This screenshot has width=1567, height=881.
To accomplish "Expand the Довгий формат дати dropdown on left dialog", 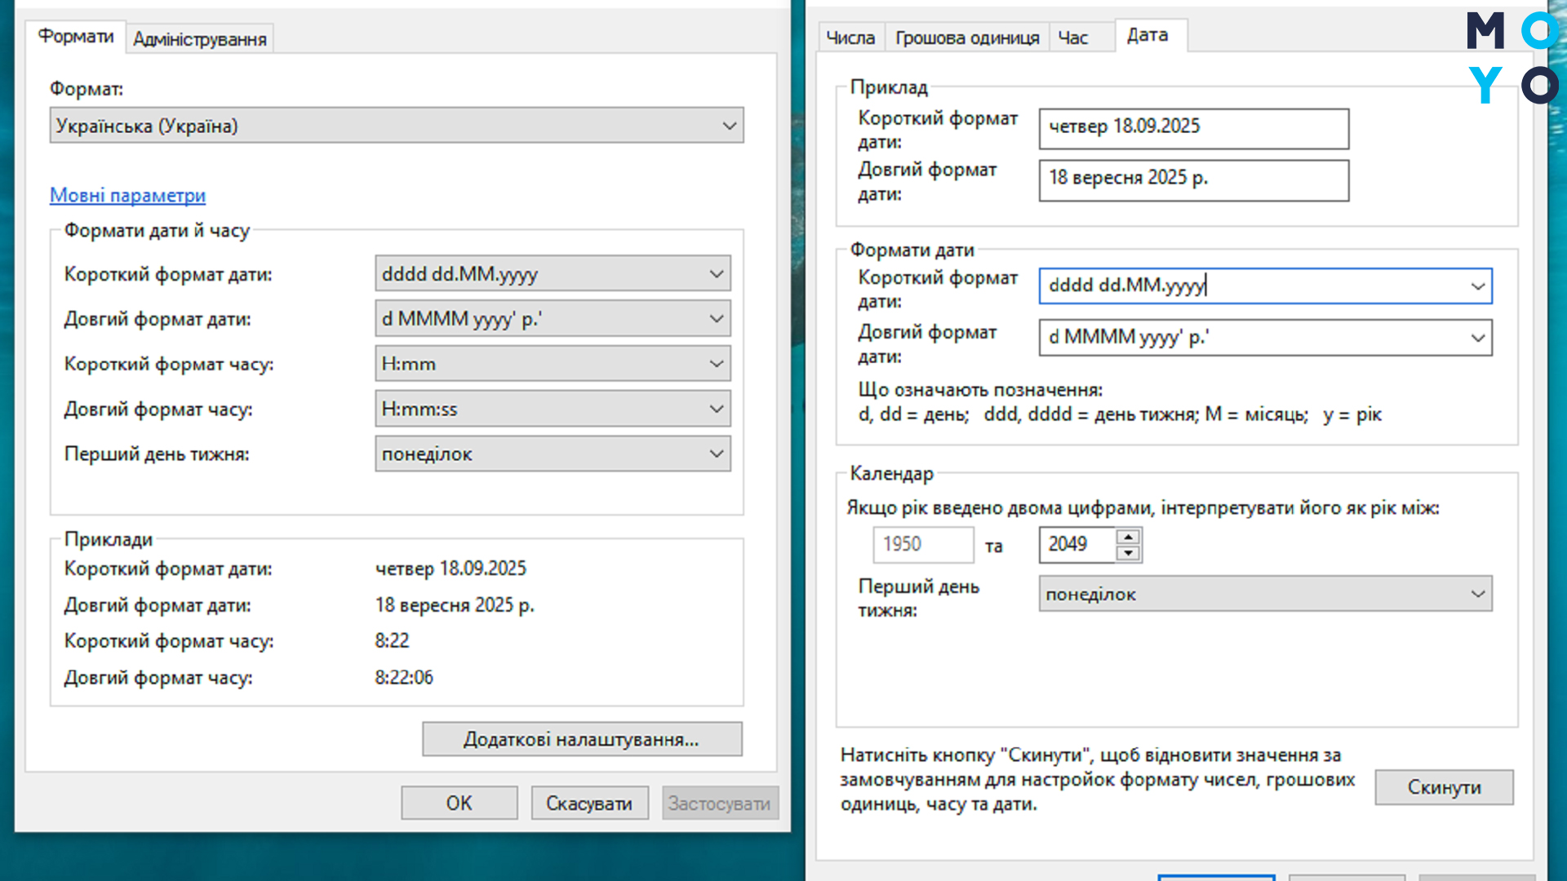I will (717, 318).
